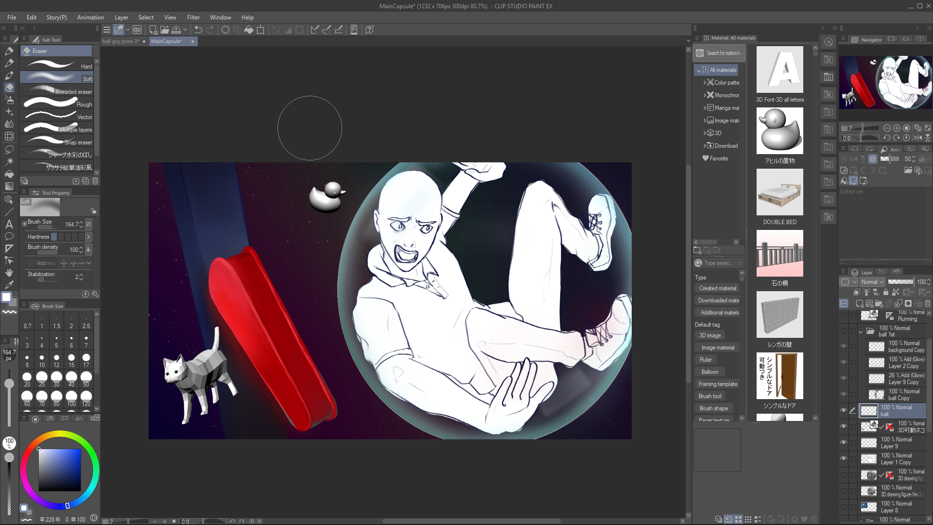Select the Text tool in toolbar
The image size is (933, 525).
(x=9, y=224)
